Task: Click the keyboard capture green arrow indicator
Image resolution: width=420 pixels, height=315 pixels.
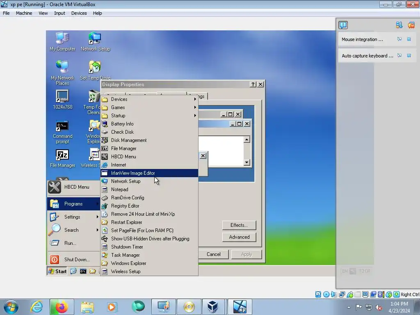Action: coord(397,294)
